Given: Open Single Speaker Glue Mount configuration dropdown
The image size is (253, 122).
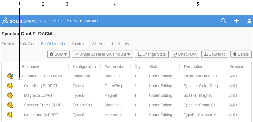Looking at the screenshot, I should pyautogui.click(x=102, y=54).
